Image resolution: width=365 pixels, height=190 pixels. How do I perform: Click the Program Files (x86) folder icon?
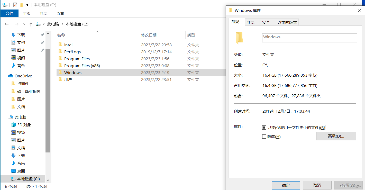click(x=60, y=66)
